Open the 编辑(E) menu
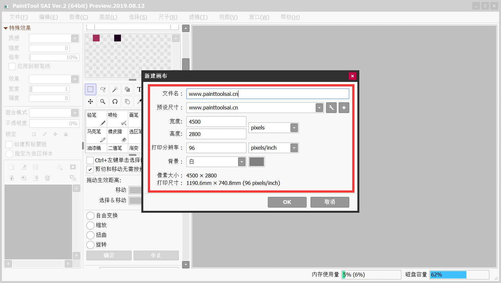This screenshot has height=283, width=501. coord(49,17)
